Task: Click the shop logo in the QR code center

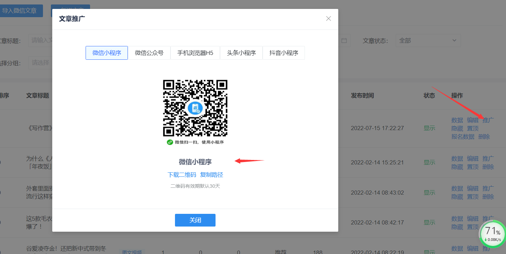Action: click(x=195, y=108)
